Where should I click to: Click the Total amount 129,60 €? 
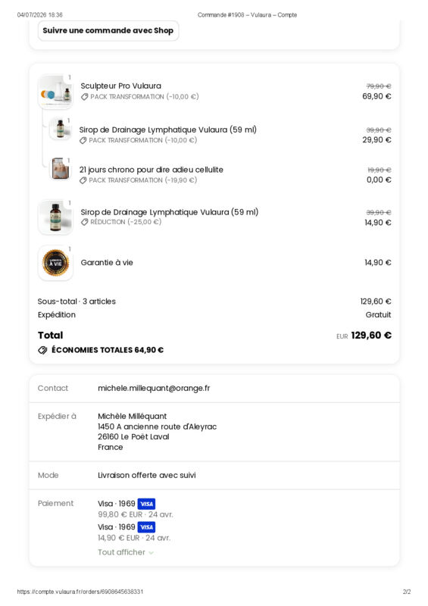(x=371, y=335)
